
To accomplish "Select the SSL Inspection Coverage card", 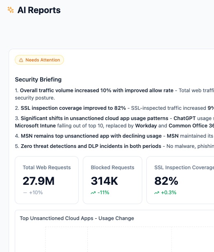I will [x=180, y=180].
